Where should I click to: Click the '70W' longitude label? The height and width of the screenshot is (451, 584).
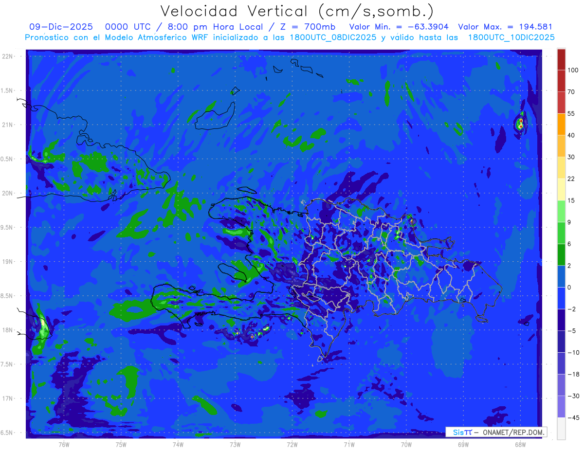(406, 444)
